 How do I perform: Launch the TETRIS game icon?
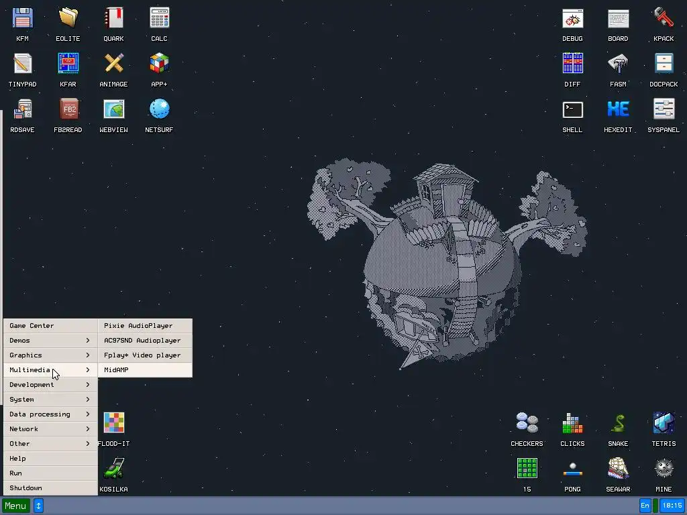coord(664,423)
